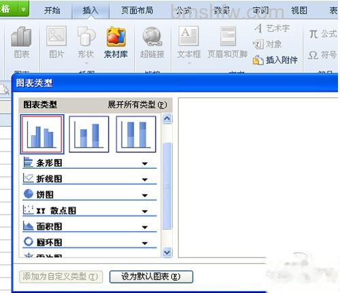
Task: Click the 饼图 pie chart icon
Action: (29, 194)
